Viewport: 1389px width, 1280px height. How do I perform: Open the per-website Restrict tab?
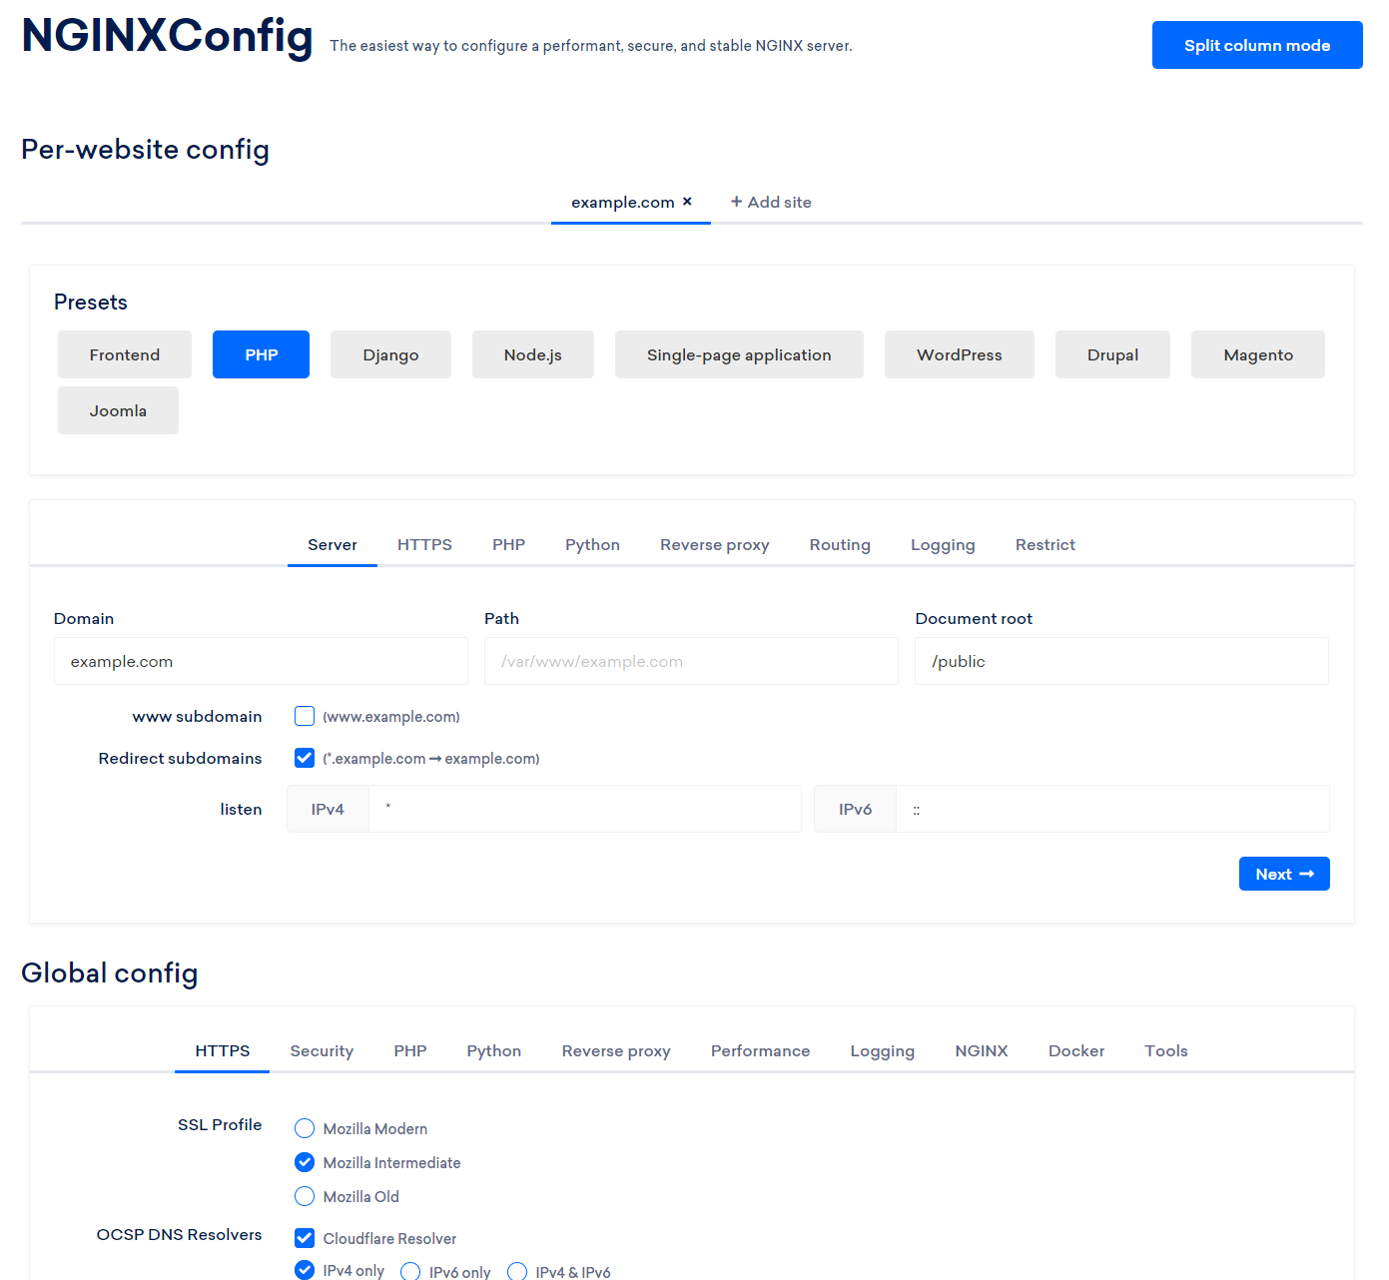pyautogui.click(x=1045, y=545)
